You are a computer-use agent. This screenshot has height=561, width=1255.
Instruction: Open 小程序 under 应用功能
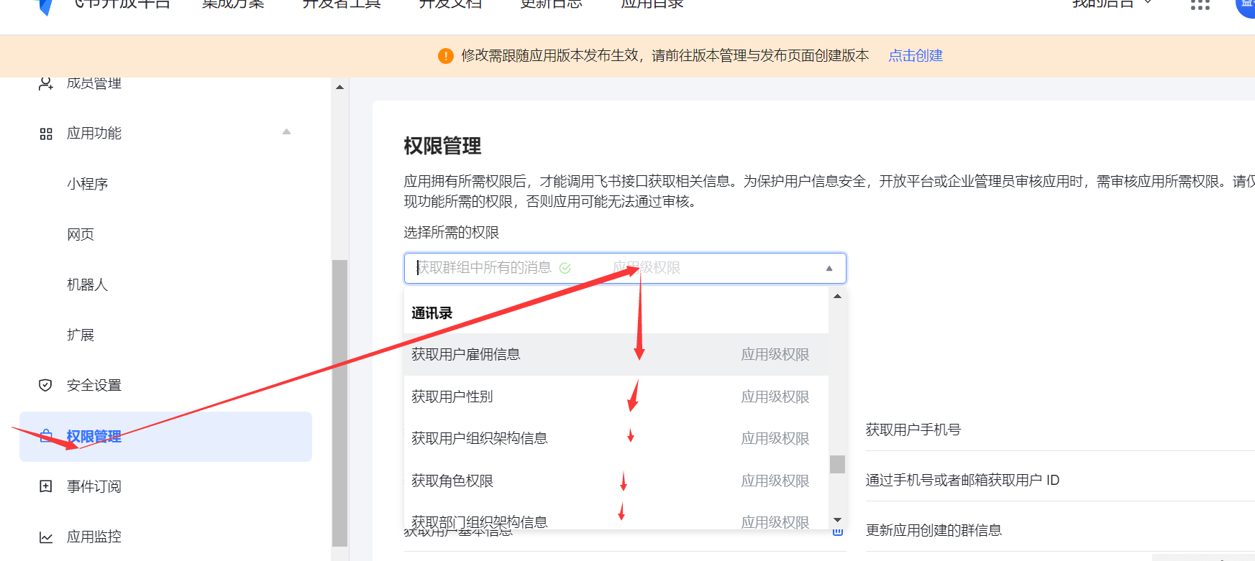tap(87, 184)
